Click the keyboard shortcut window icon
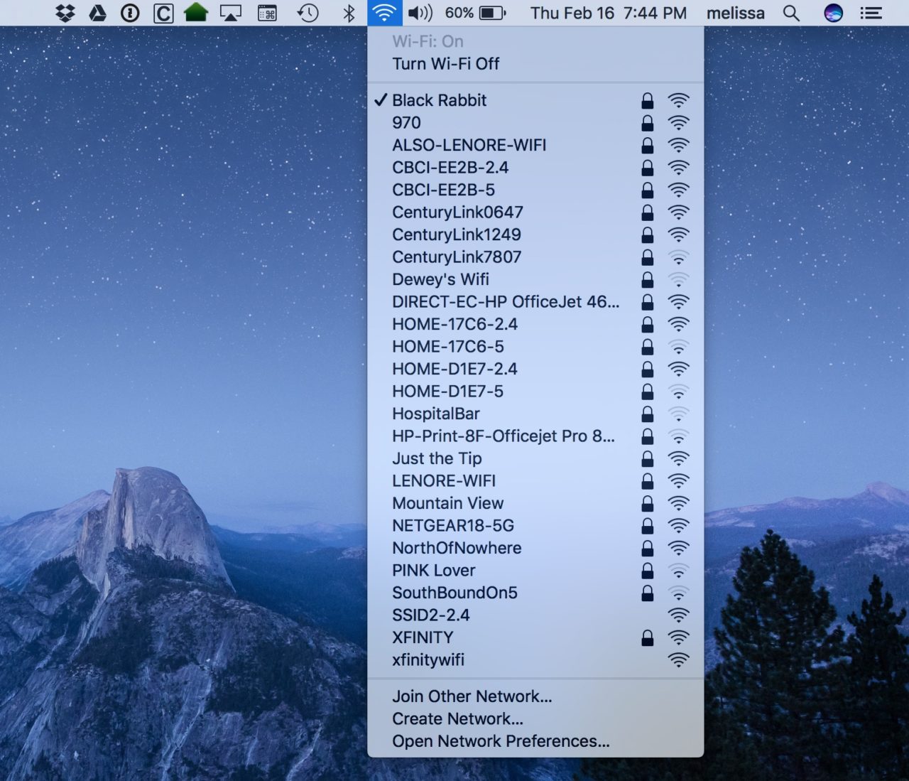 (x=267, y=13)
